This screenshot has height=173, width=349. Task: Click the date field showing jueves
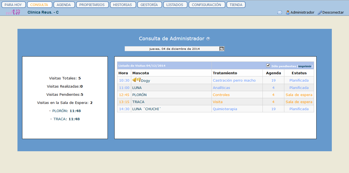174,49
